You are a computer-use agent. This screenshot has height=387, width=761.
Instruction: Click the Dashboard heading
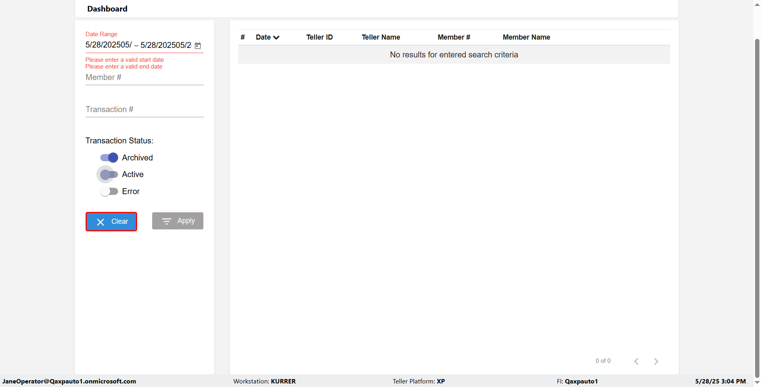(107, 9)
